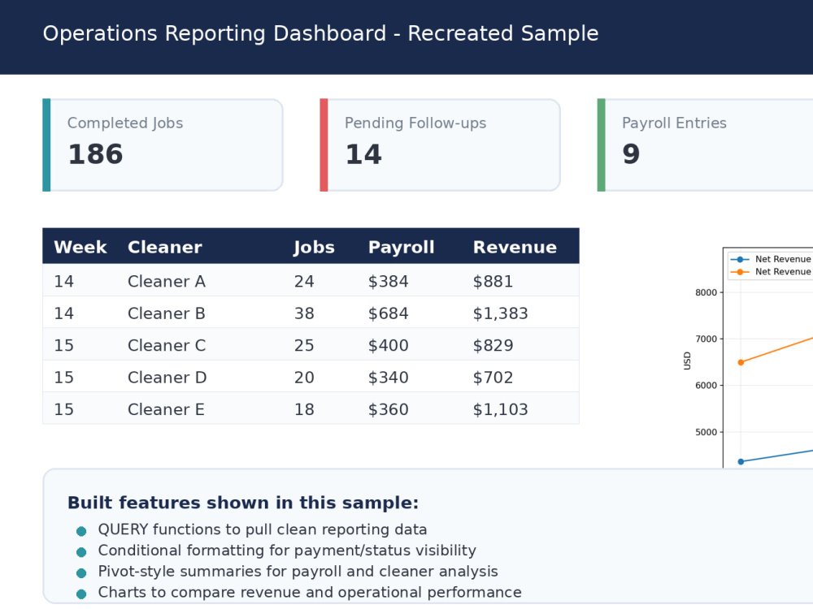The width and height of the screenshot is (813, 609).
Task: Click the orange Net Revenue legend marker
Action: pos(740,272)
